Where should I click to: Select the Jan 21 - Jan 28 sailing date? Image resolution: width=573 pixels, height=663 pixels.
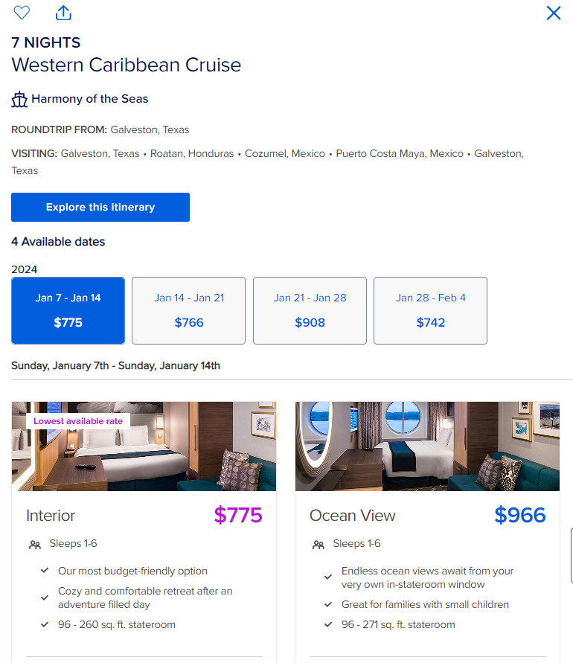310,310
